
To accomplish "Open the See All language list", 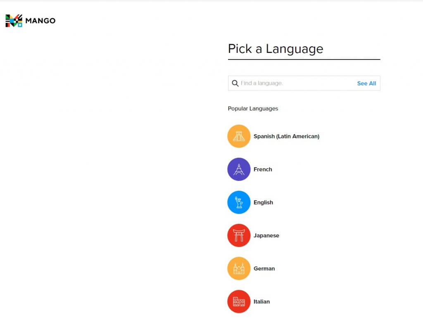I will point(366,83).
